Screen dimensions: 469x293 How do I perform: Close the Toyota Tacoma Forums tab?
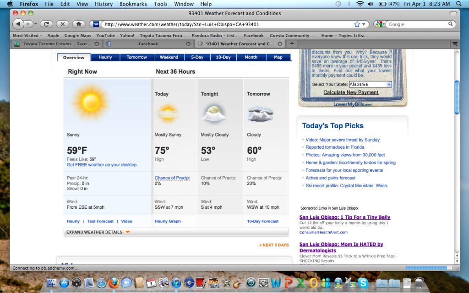97,43
